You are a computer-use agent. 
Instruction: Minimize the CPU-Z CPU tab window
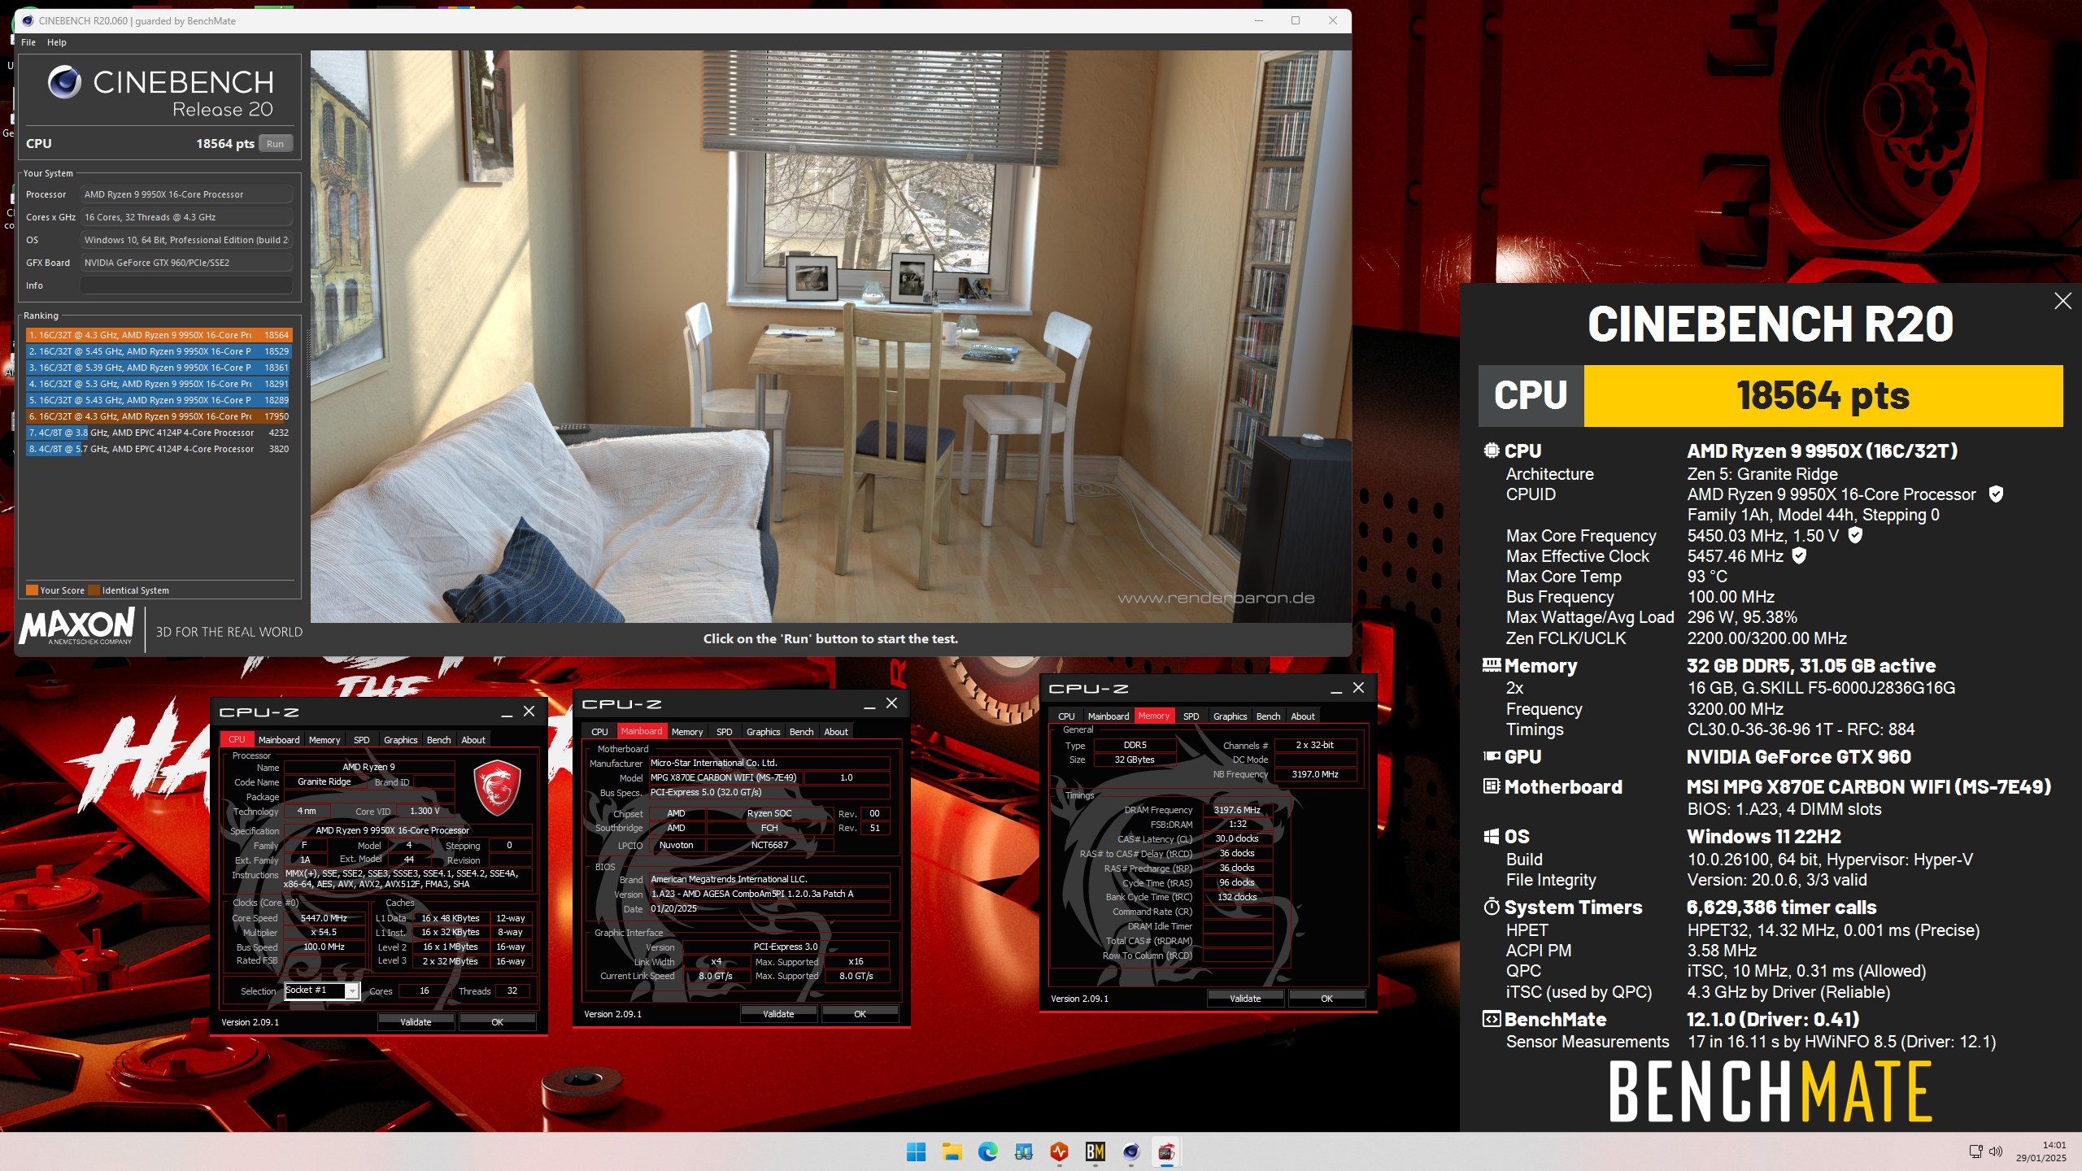pyautogui.click(x=507, y=712)
